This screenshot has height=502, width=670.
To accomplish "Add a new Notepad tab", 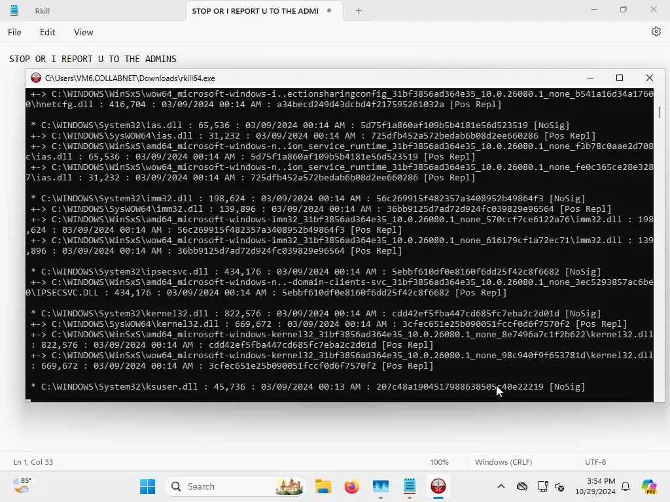I will point(359,11).
